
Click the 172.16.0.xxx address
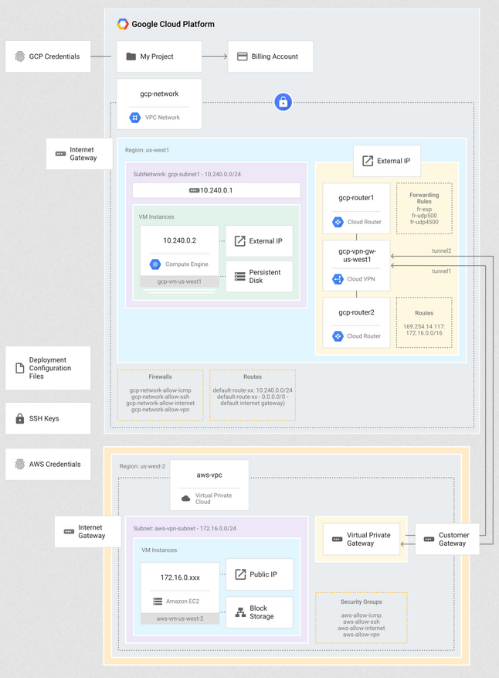[180, 577]
